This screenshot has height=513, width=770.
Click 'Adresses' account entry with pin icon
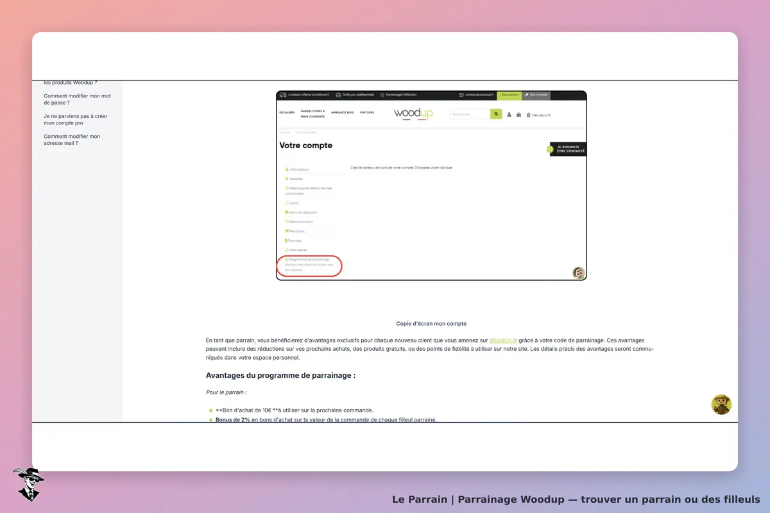pyautogui.click(x=294, y=179)
